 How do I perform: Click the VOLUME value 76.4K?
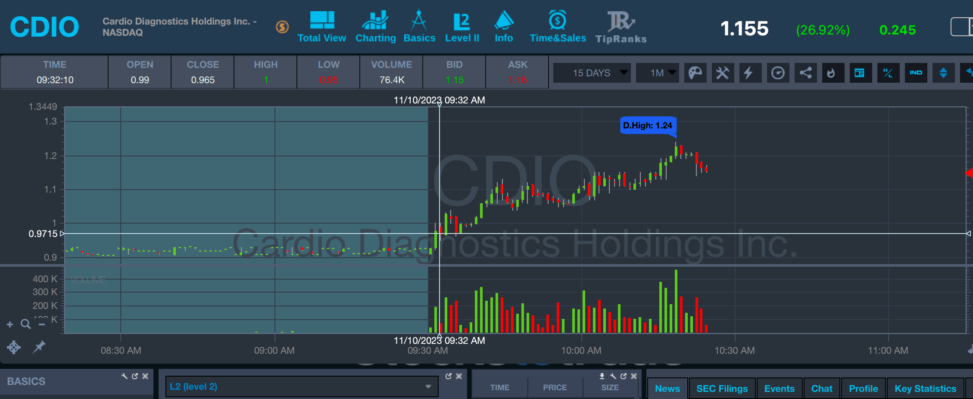392,80
